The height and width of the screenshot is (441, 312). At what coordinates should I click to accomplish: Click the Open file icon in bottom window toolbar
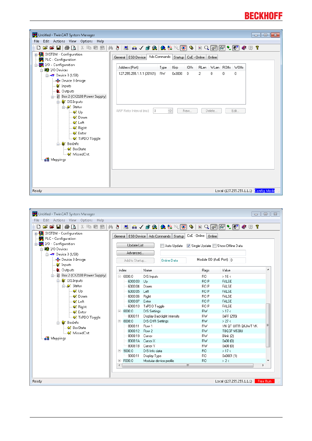coord(45,227)
